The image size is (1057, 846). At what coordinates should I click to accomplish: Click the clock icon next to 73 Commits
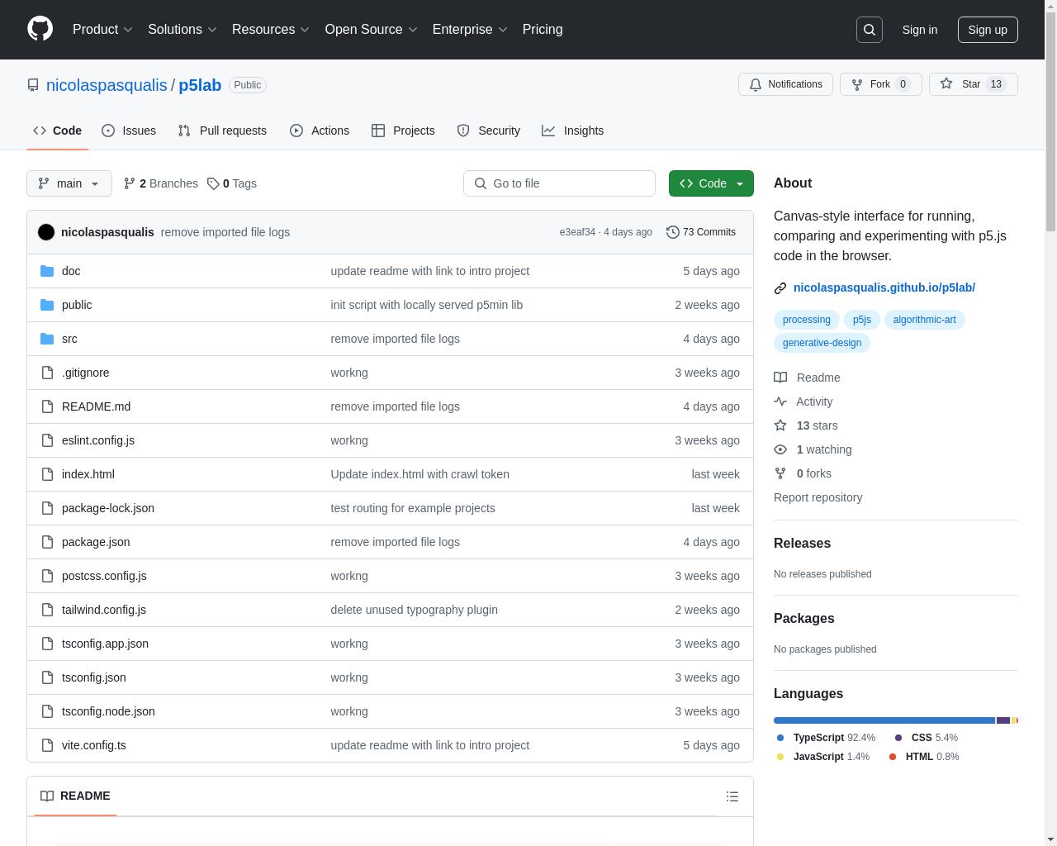pyautogui.click(x=673, y=232)
